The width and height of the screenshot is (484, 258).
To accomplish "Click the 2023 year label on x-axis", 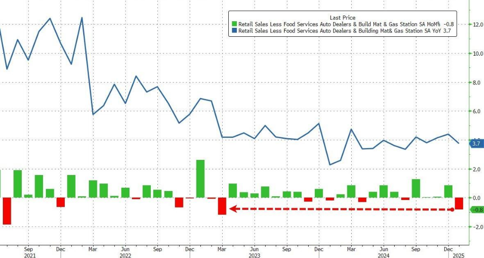I will (253, 255).
